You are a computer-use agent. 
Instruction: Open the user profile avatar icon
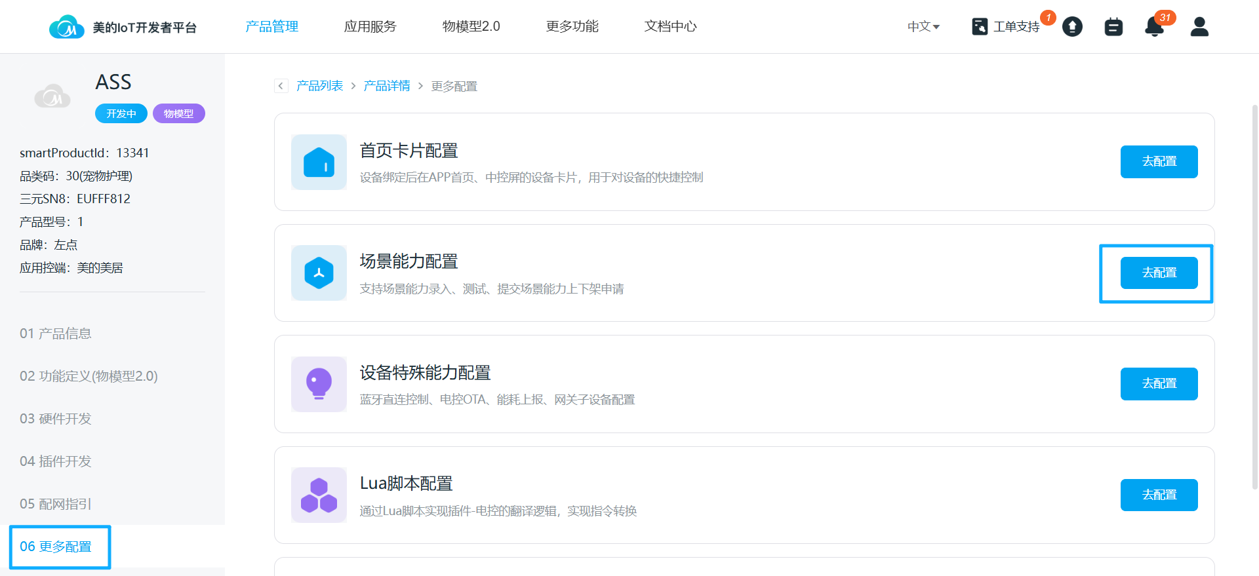click(1199, 27)
